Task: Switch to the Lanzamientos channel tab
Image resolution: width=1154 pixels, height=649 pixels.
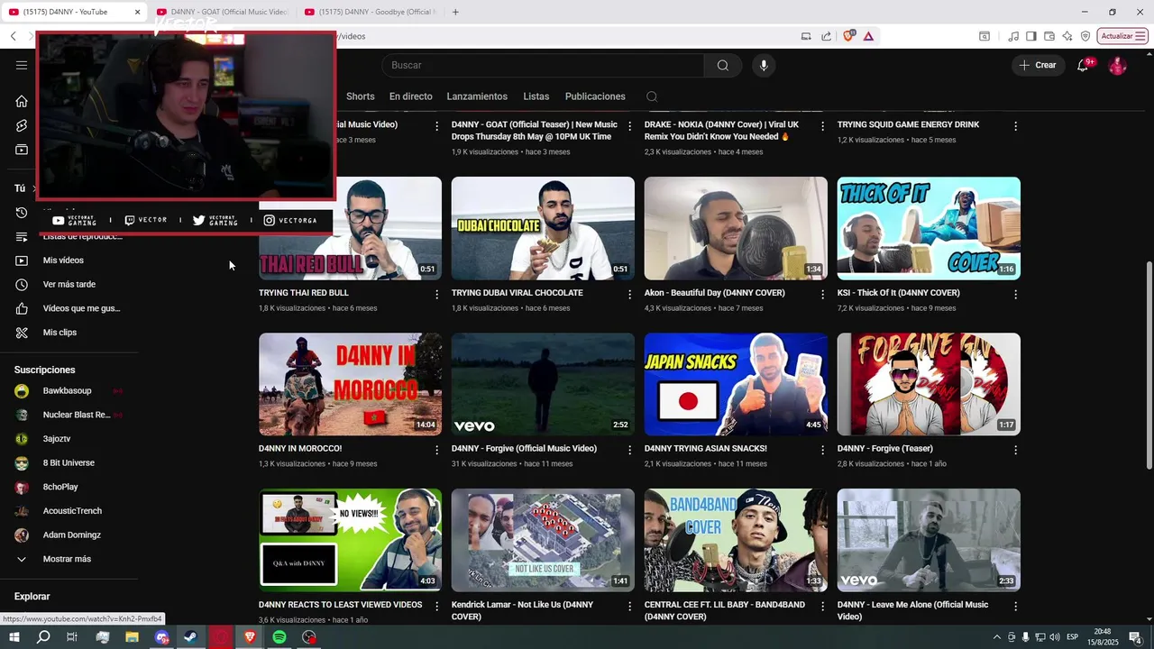Action: (477, 96)
